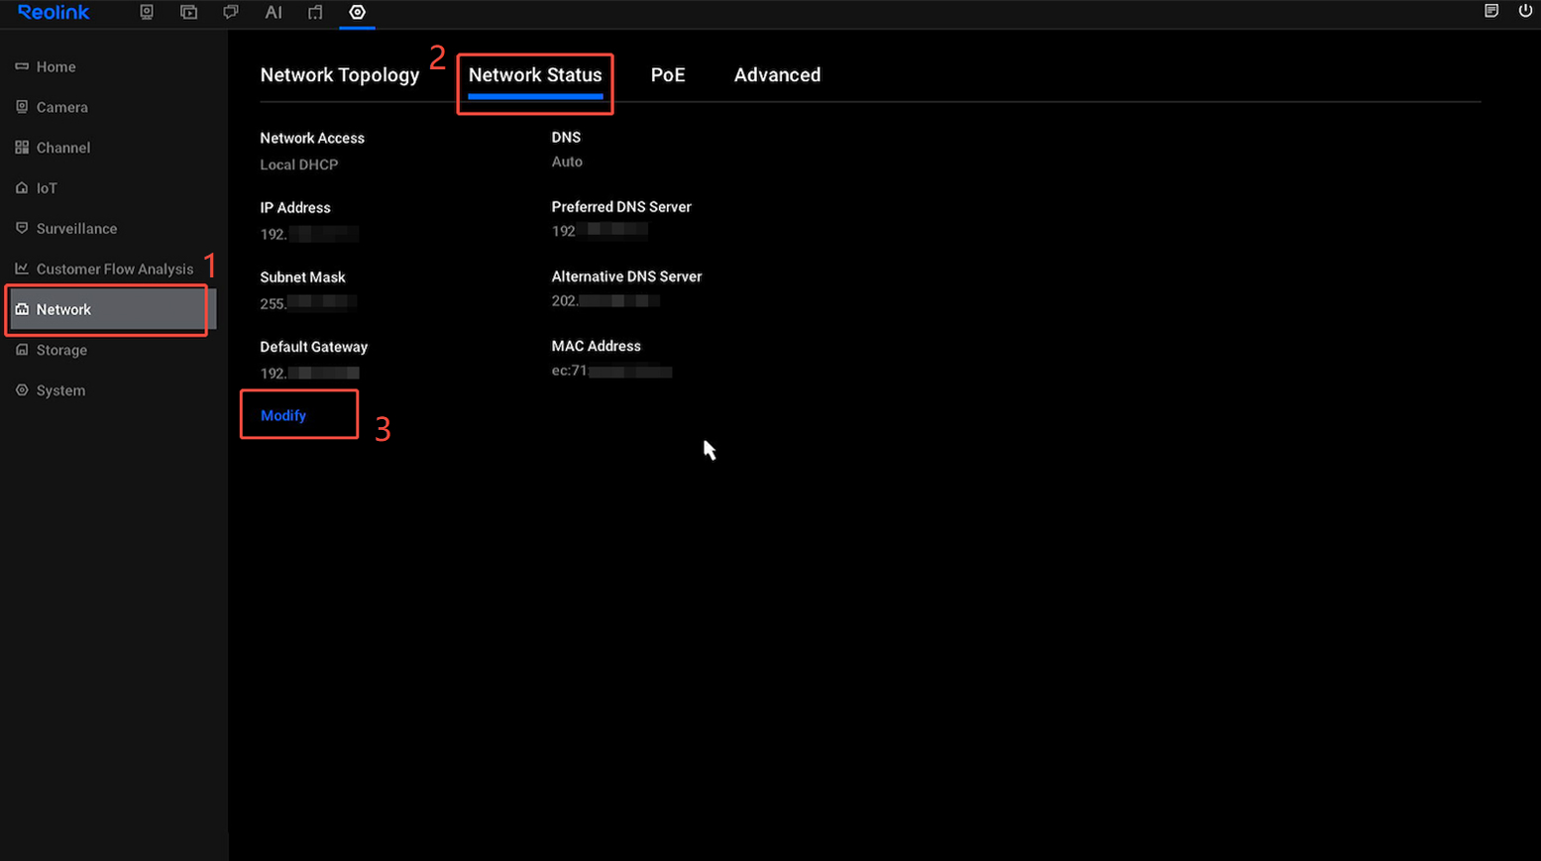Image resolution: width=1541 pixels, height=861 pixels.
Task: Click the Reolink logo
Action: click(x=54, y=12)
